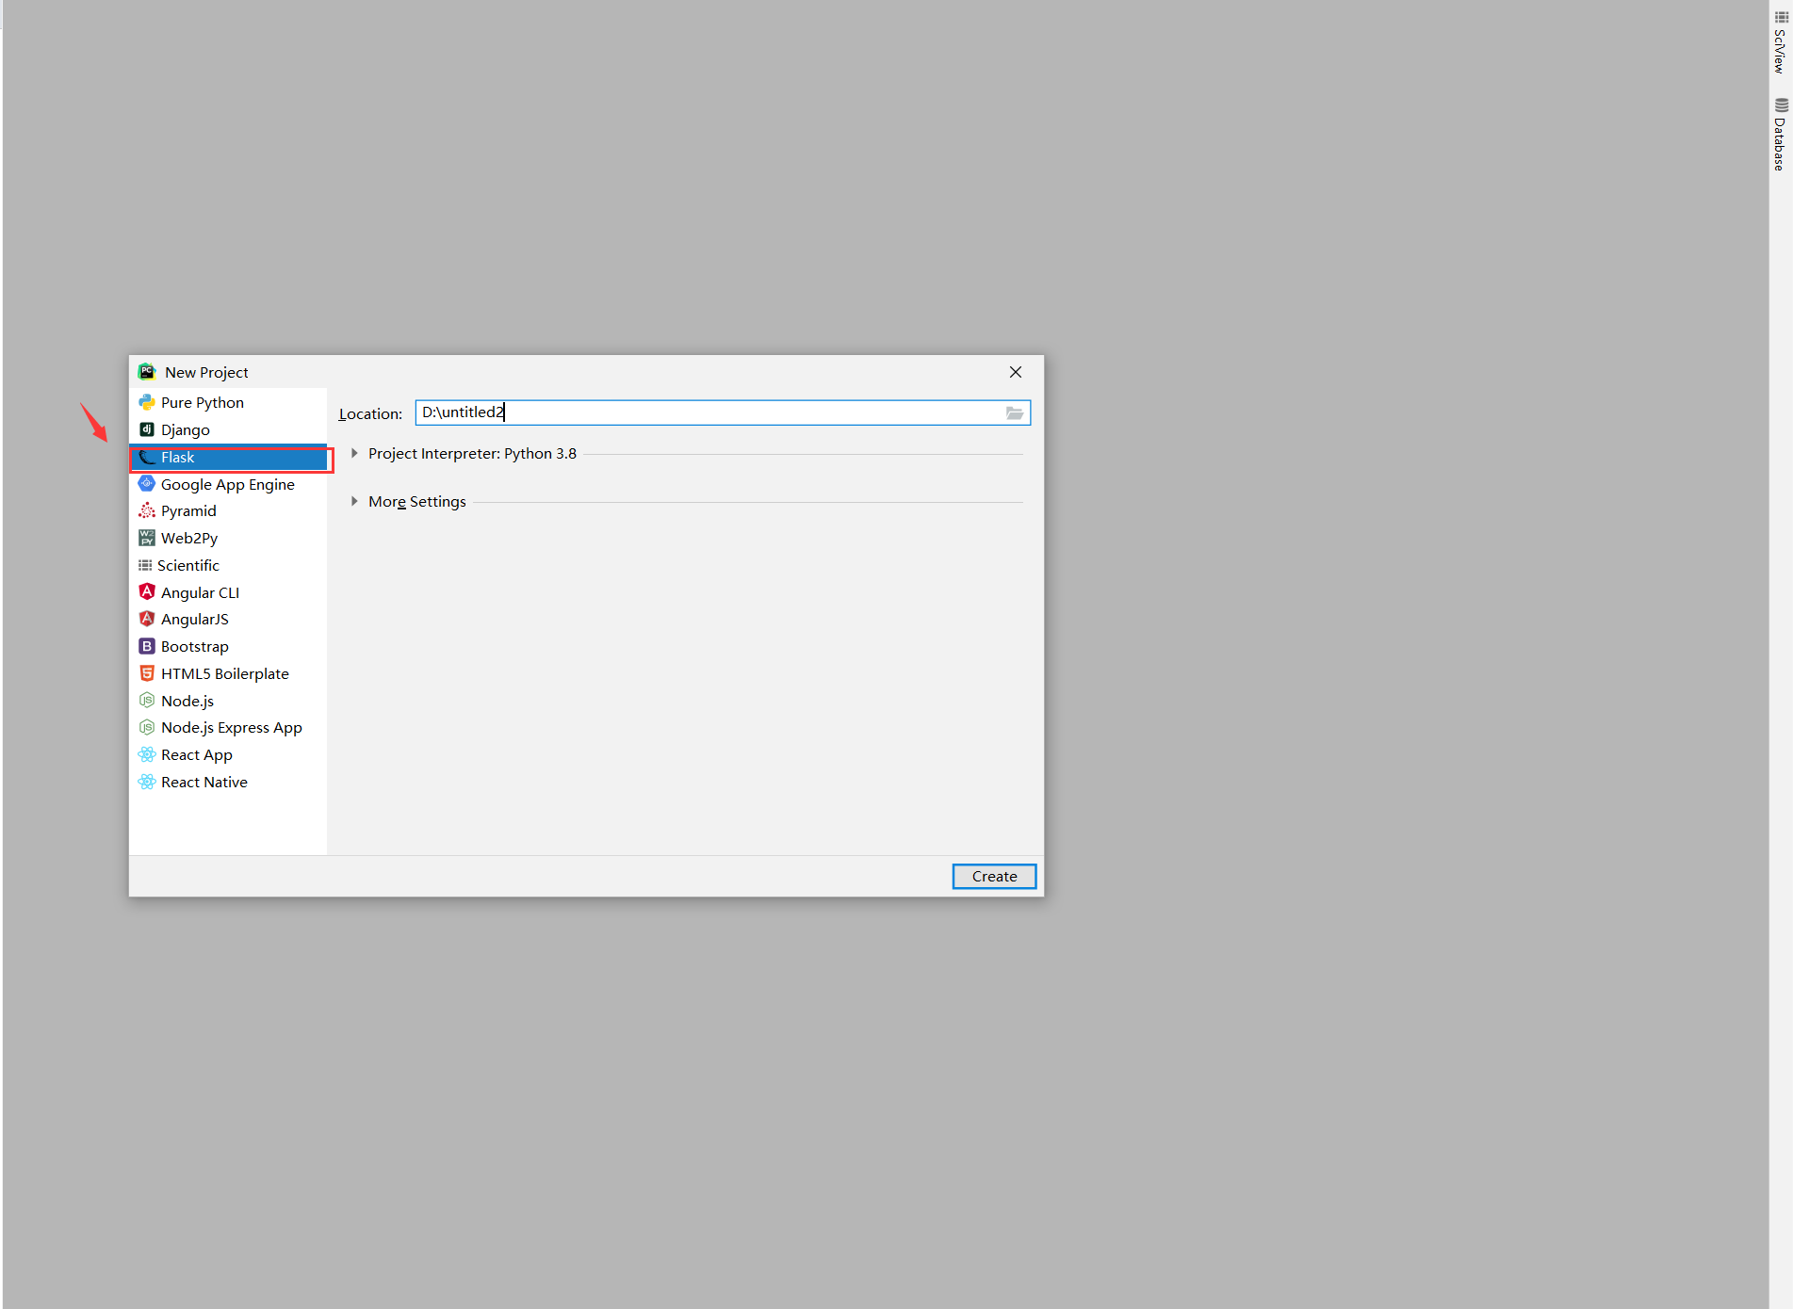Click the Database side tab label
This screenshot has width=1793, height=1309.
pos(1780,144)
